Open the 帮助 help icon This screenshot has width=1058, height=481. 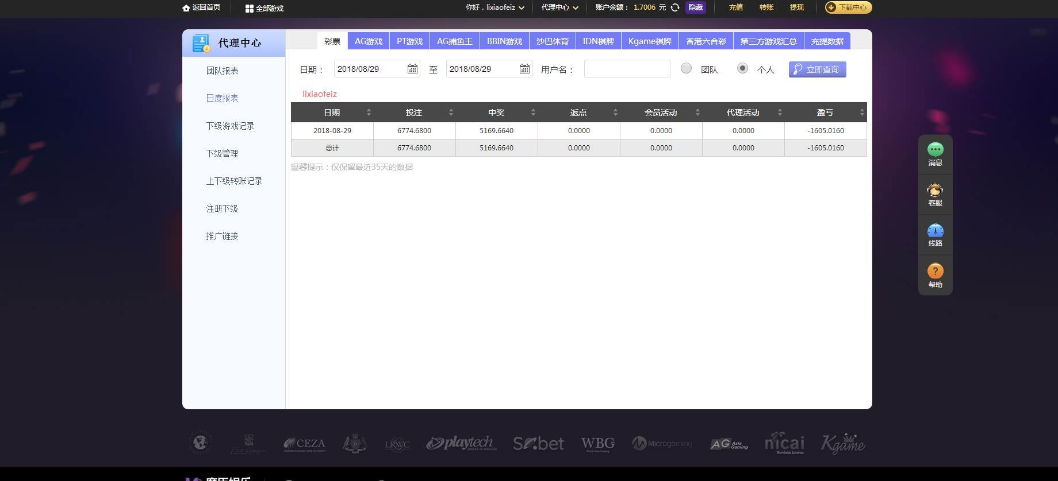point(936,271)
